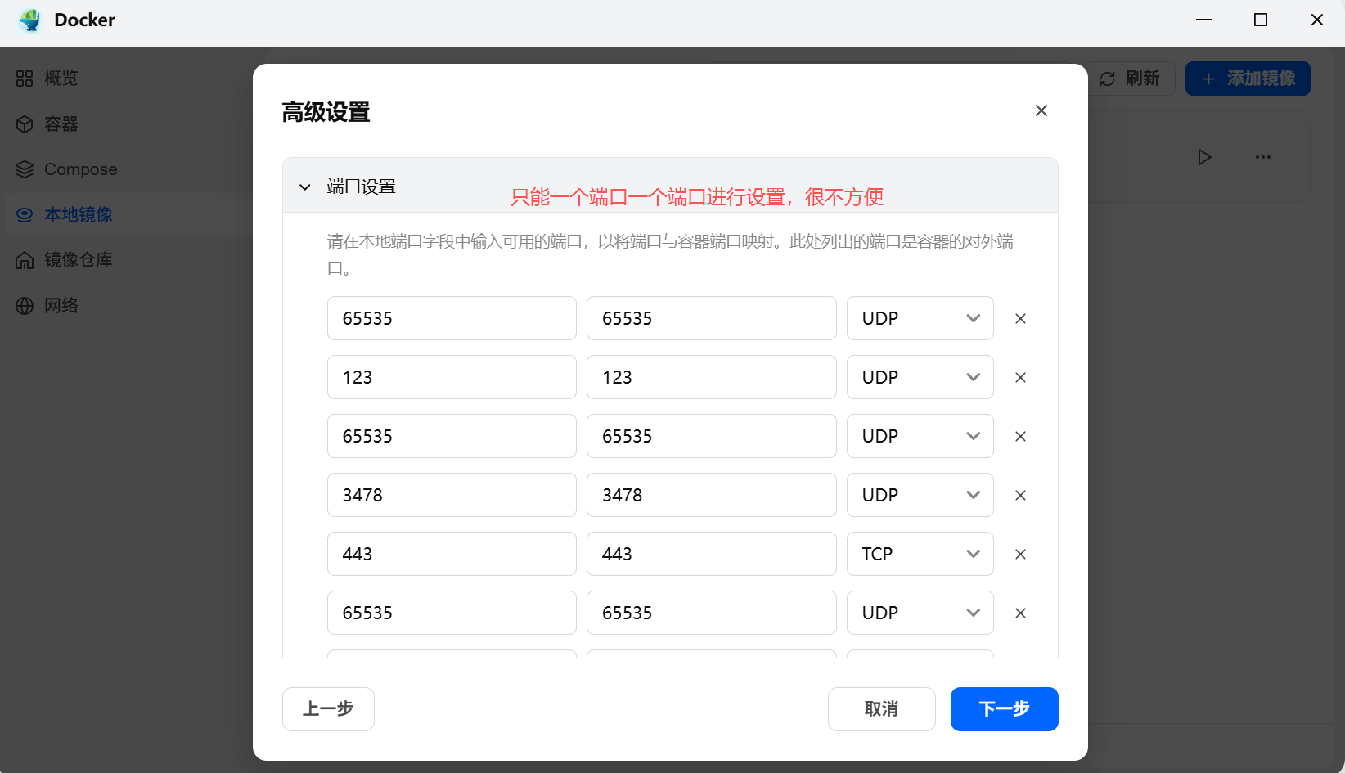Click the run arrow icon on the image row
Viewport: 1345px width, 773px height.
pyautogui.click(x=1204, y=156)
